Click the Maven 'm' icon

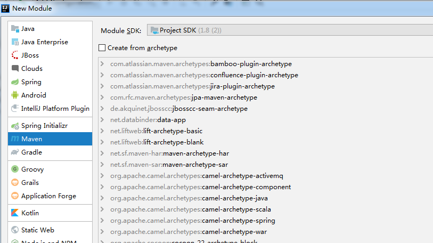click(x=15, y=139)
